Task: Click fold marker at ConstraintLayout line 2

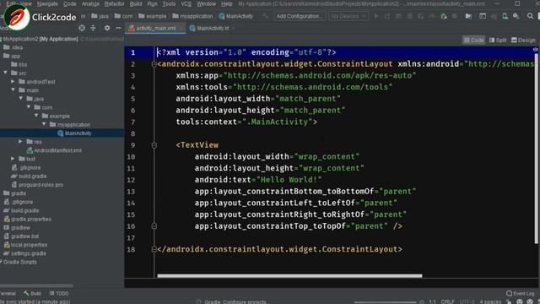Action: (154, 64)
